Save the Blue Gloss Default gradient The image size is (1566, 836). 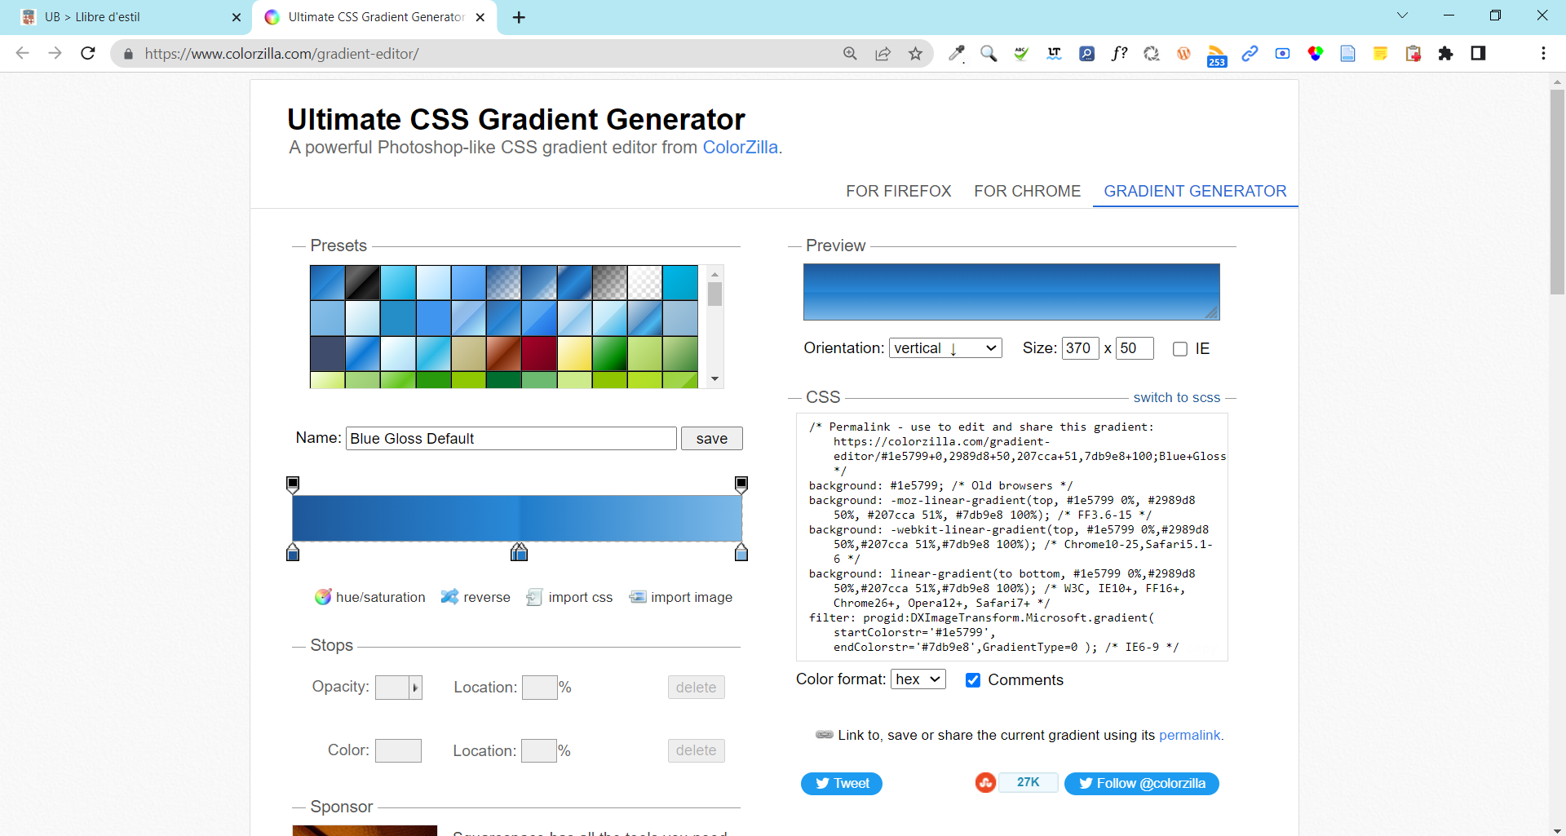click(711, 438)
